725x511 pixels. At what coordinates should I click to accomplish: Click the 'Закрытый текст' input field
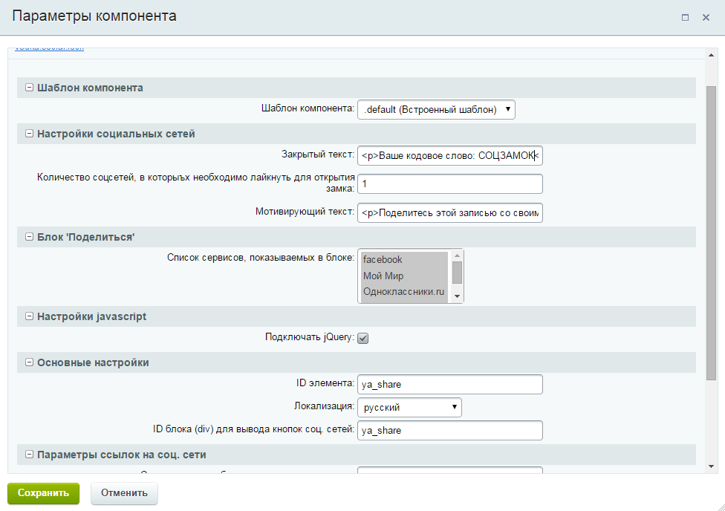coord(449,155)
